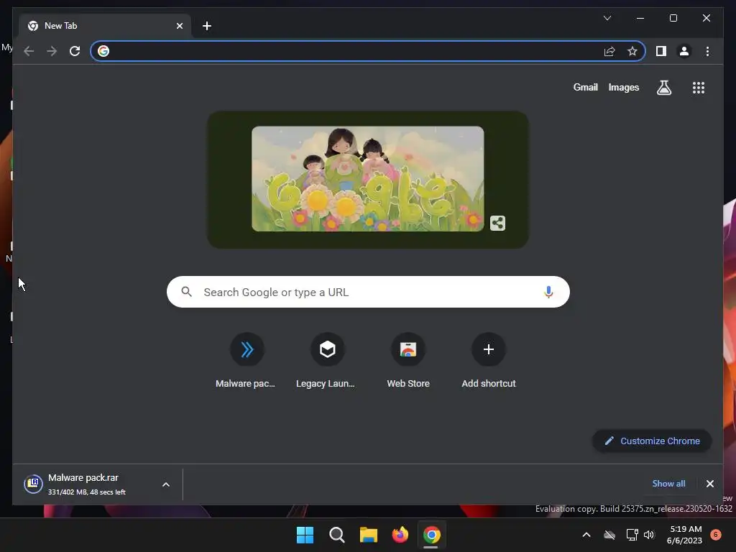Expand Malware pack.rar download options
Image resolution: width=736 pixels, height=552 pixels.
pos(166,484)
